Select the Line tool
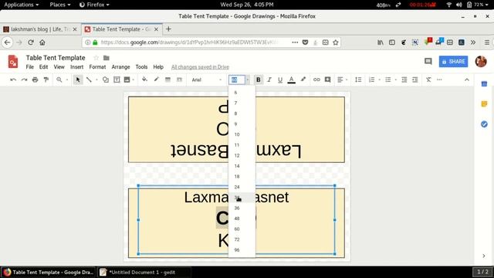Viewport: 494px width, 278px height. pyautogui.click(x=90, y=80)
